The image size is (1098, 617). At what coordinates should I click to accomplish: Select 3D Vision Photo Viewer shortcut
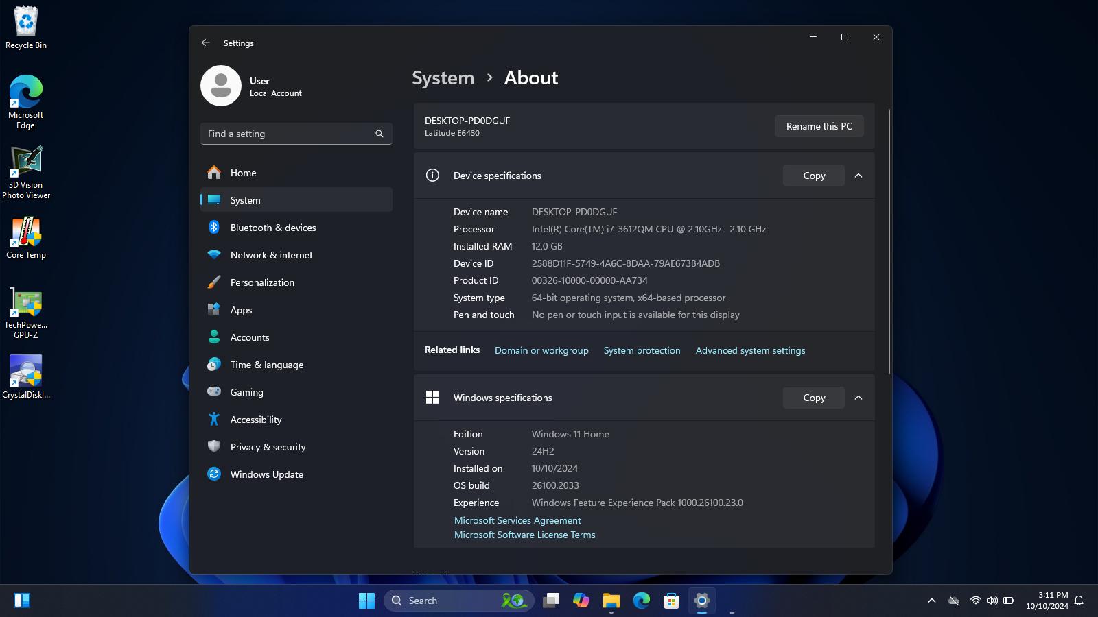[x=26, y=172]
